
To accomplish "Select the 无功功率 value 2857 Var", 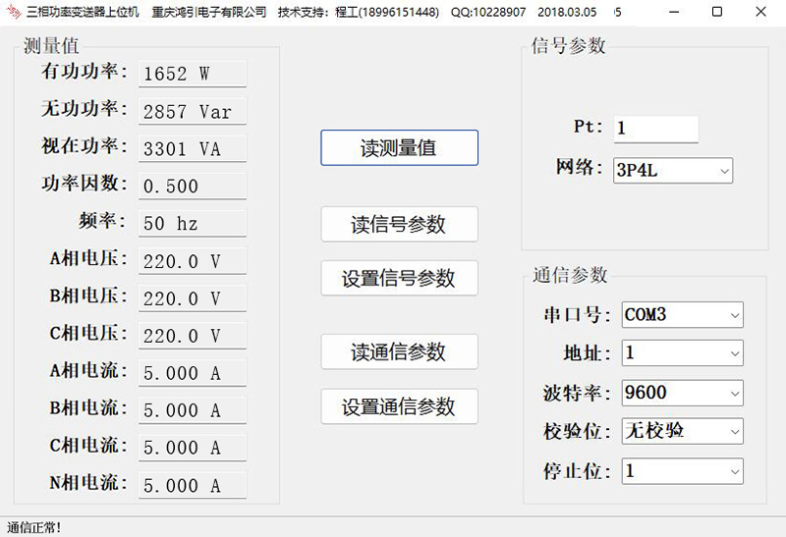I will (x=193, y=111).
